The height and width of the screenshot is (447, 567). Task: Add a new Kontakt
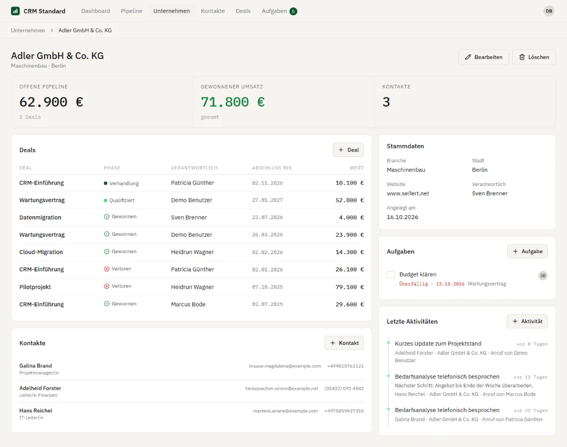point(344,343)
